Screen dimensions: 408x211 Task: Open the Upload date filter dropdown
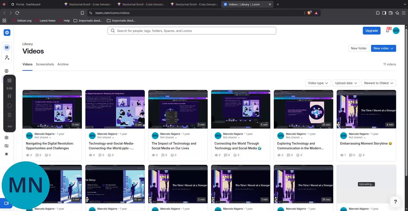(x=346, y=83)
